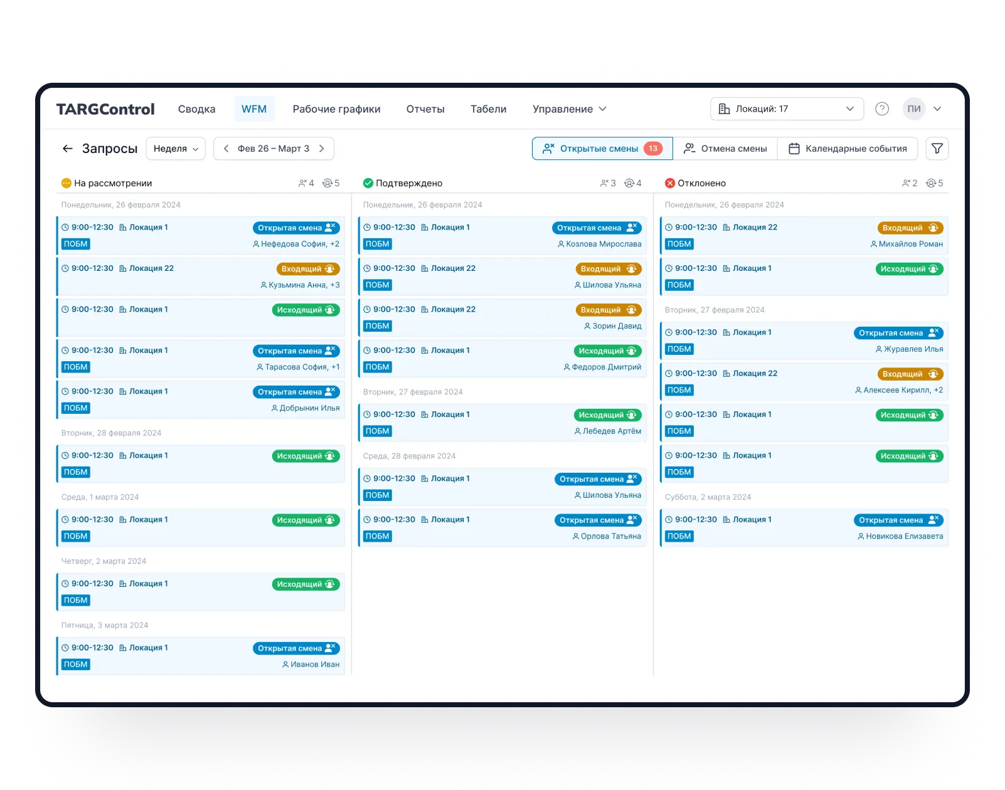Open the filter funnel icon
Screen dimensions: 1005x790
click(937, 149)
